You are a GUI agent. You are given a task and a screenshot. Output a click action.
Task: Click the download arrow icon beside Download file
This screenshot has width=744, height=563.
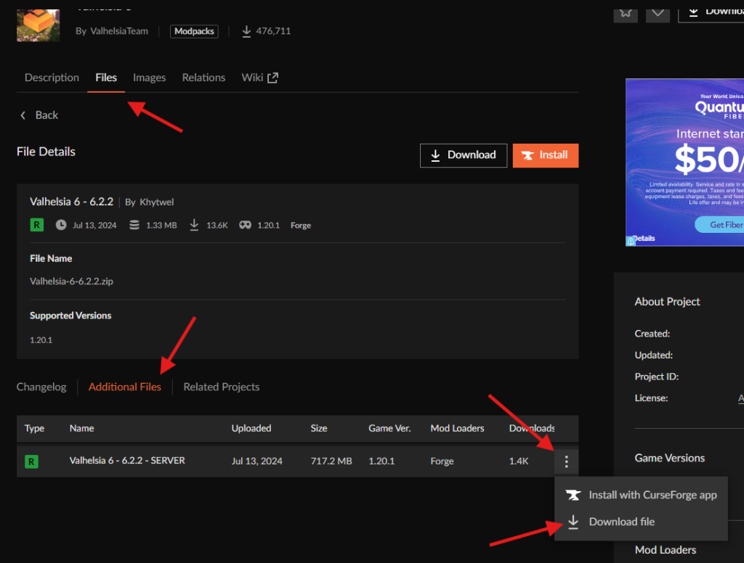[x=573, y=522]
